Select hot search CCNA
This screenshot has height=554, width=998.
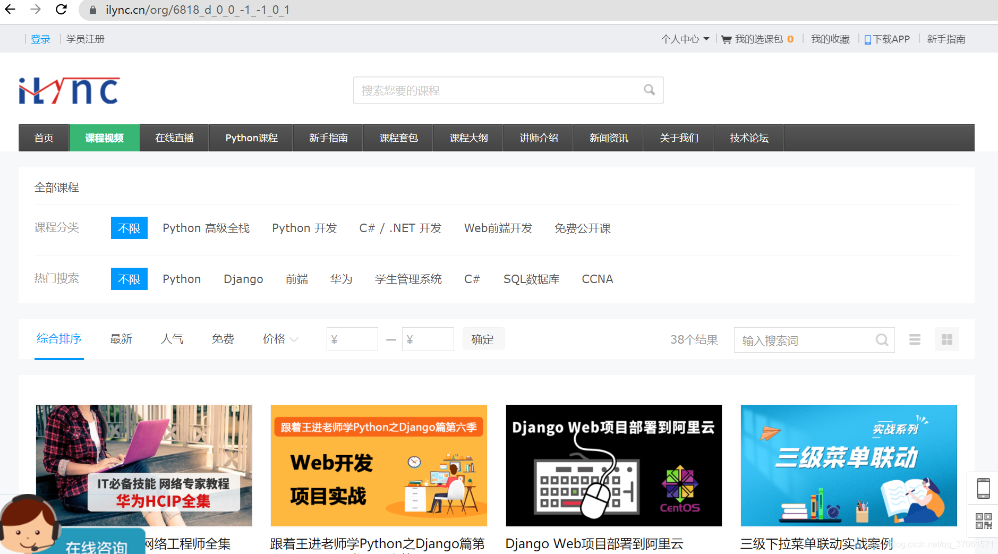click(x=598, y=279)
